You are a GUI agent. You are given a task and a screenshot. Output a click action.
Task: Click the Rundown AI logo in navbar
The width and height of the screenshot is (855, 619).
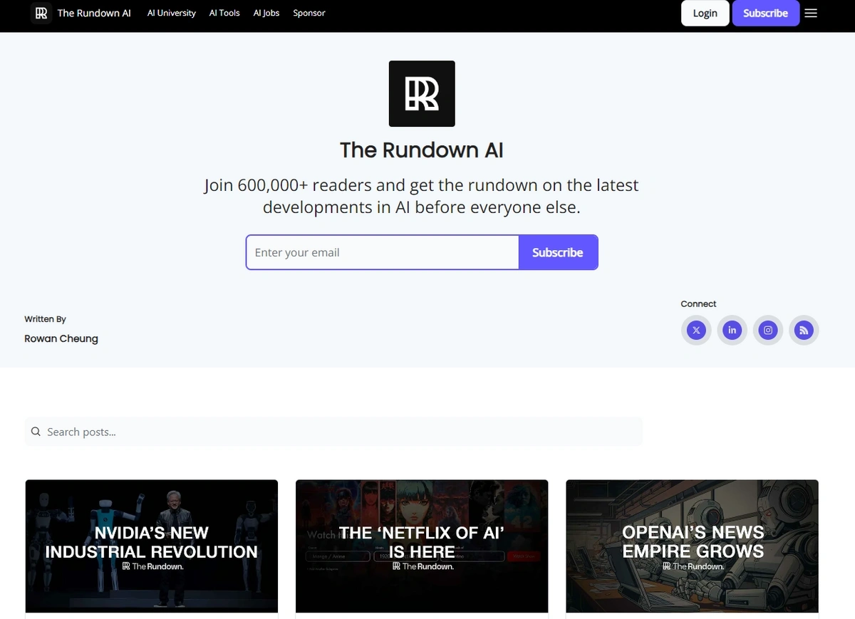click(x=41, y=13)
